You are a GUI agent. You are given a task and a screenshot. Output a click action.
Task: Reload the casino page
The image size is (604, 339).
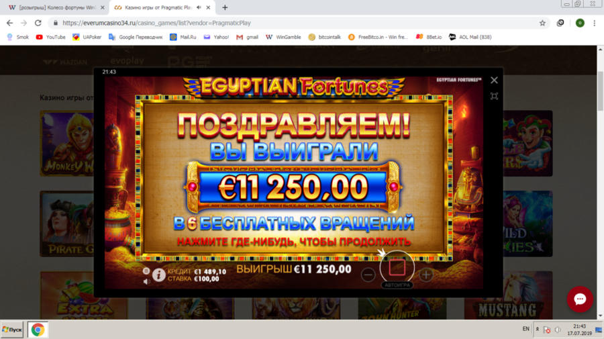coord(38,23)
